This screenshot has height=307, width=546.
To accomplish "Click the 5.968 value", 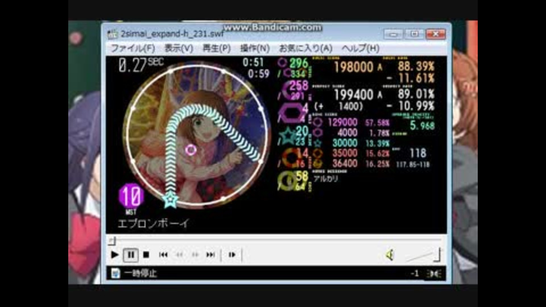I will 422,125.
